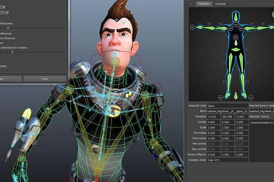Switch to the Definition tab

coord(204,4)
